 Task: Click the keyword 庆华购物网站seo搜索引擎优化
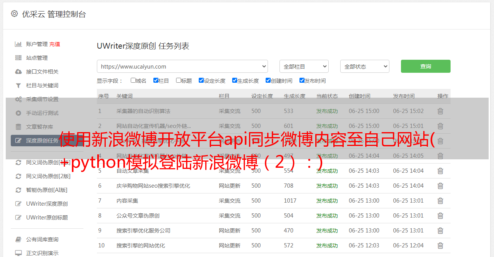click(153, 186)
